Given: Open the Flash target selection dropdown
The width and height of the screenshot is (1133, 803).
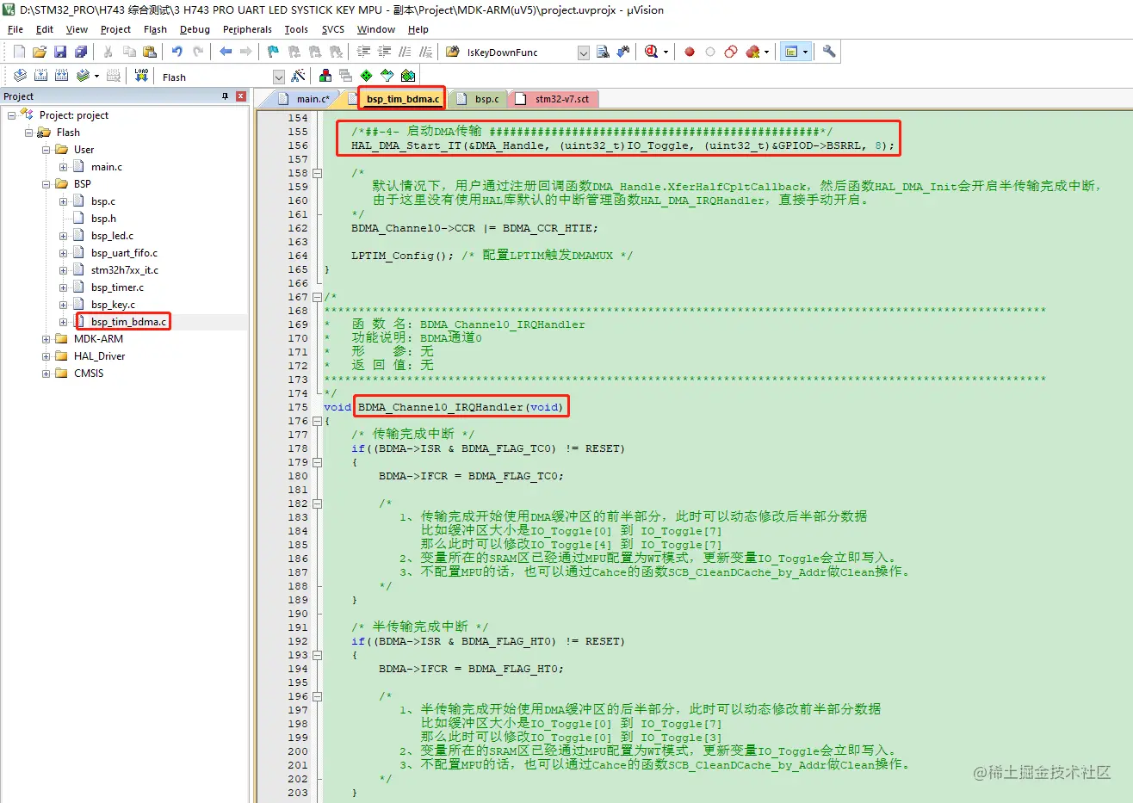Looking at the screenshot, I should pos(279,77).
